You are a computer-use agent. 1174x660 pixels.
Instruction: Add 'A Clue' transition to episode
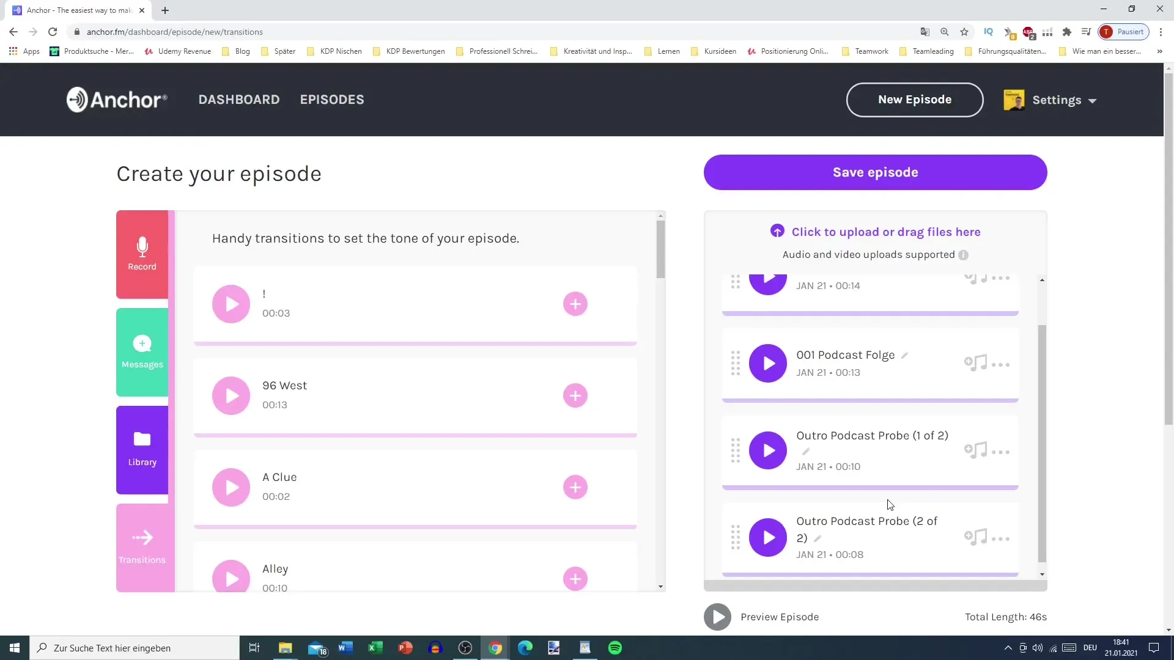pyautogui.click(x=575, y=487)
